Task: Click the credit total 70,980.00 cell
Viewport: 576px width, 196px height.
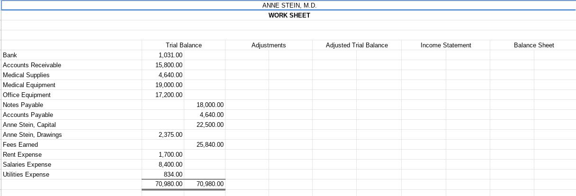Action: pyautogui.click(x=205, y=184)
